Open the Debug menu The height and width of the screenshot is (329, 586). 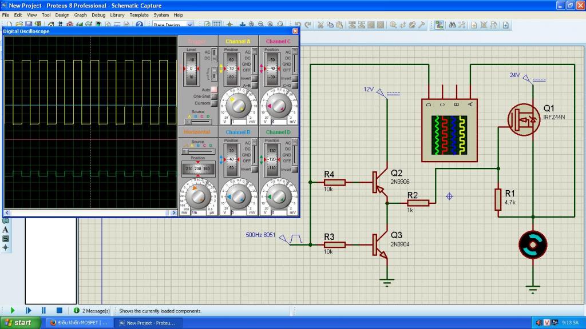[x=98, y=15]
